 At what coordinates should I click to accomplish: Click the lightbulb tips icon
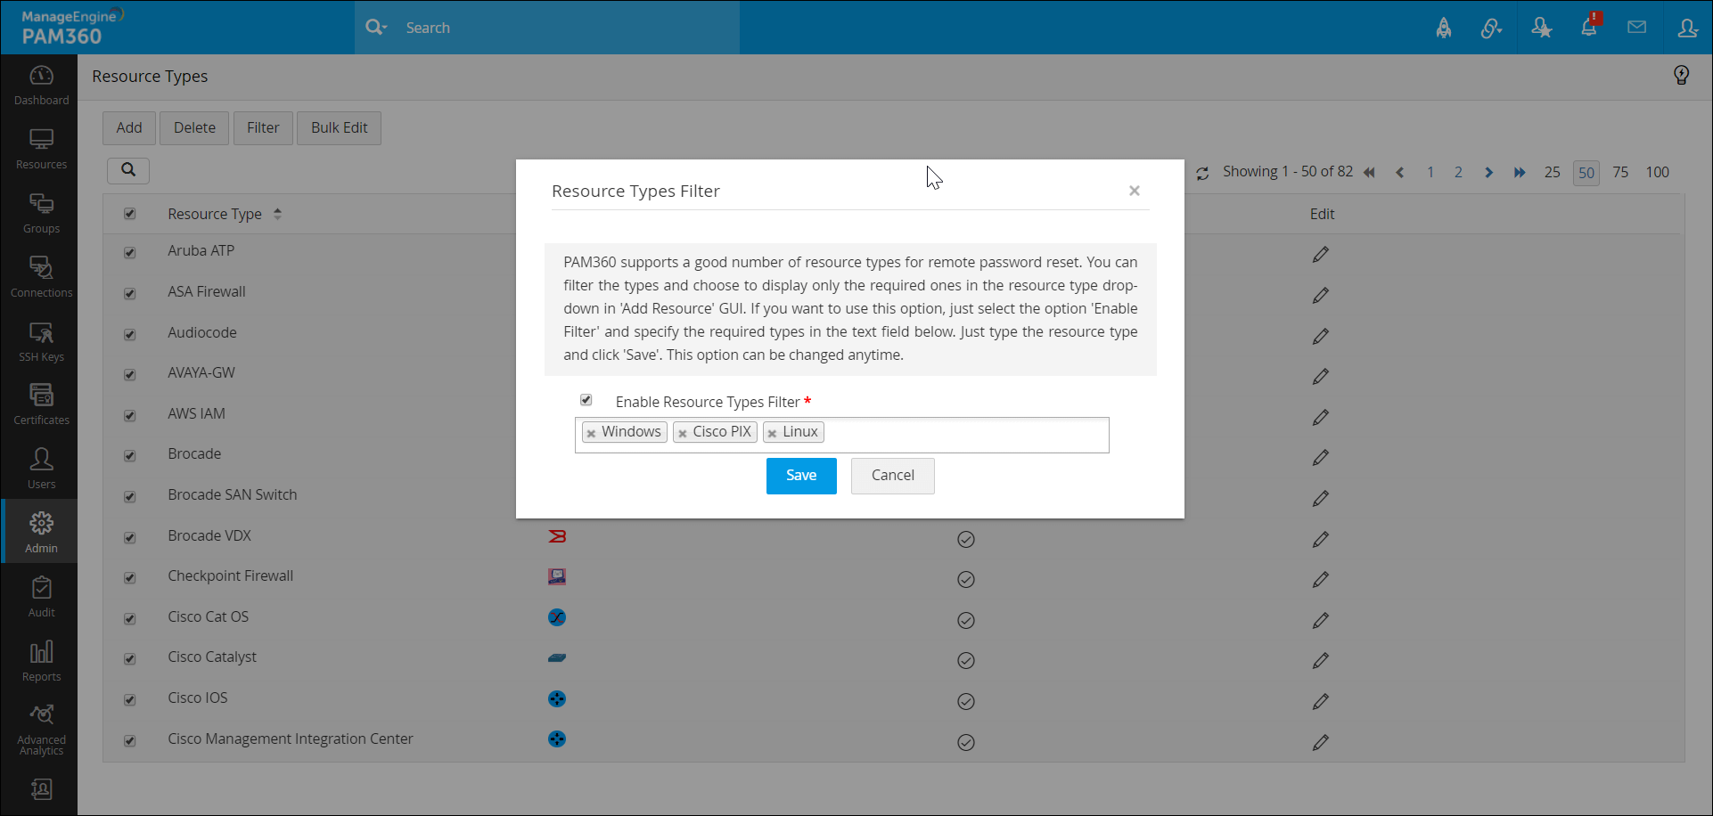click(x=1681, y=76)
